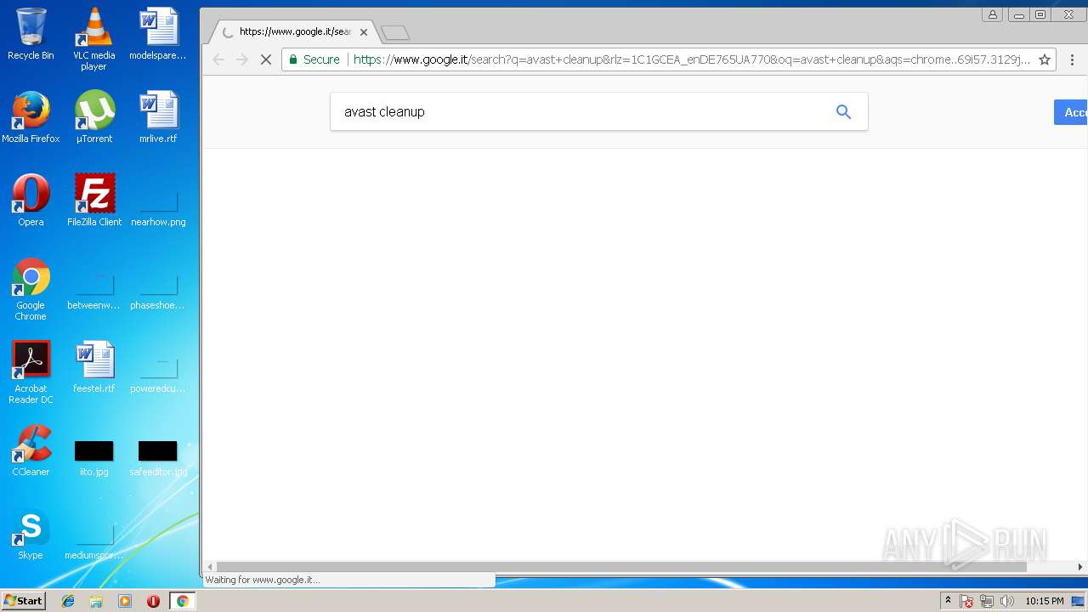Launch Opera browser shortcut
The width and height of the screenshot is (1088, 612).
click(x=31, y=201)
